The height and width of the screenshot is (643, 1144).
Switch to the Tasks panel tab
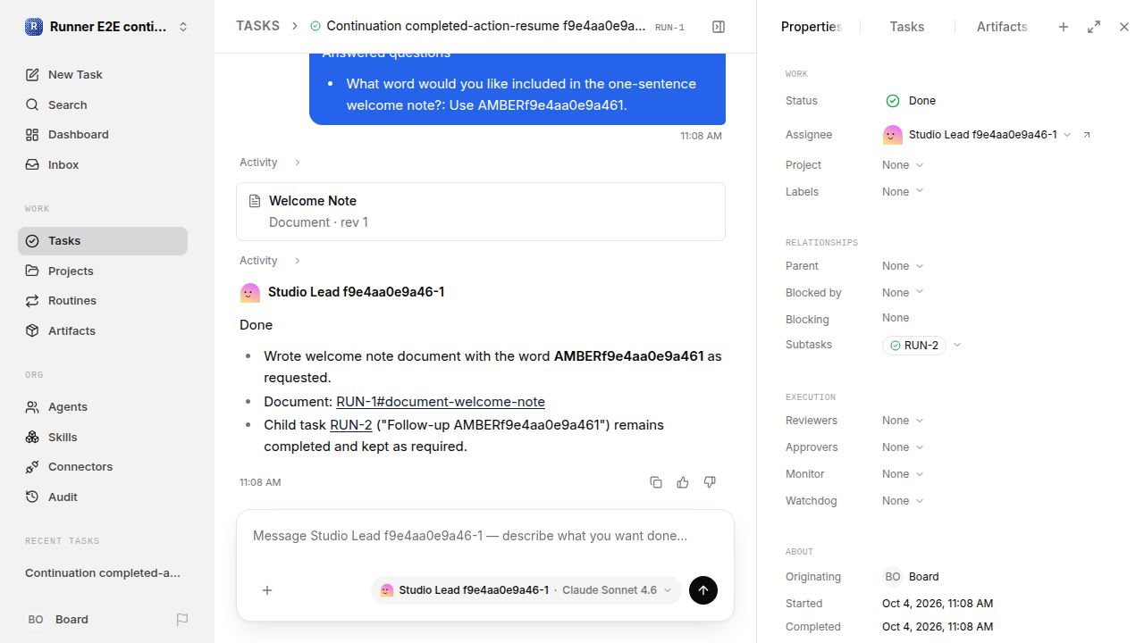pos(907,27)
